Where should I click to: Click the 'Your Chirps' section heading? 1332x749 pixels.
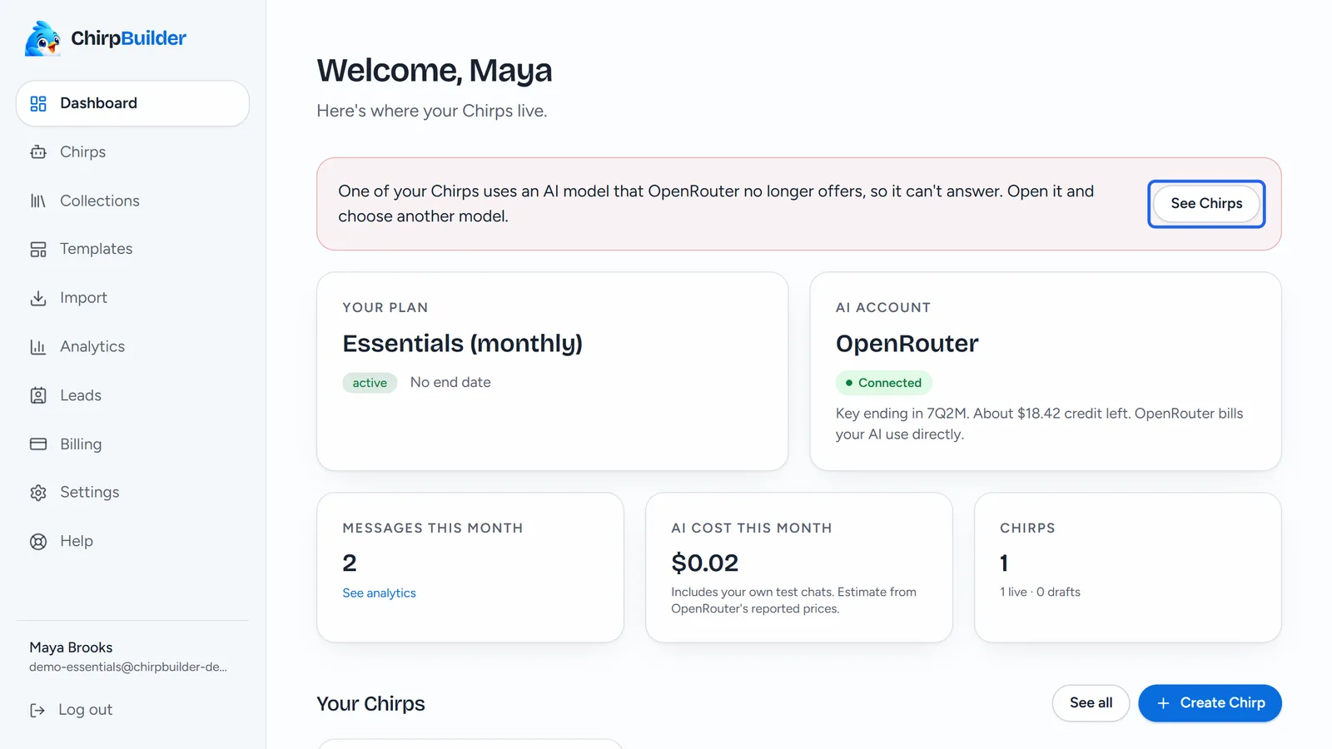click(x=370, y=704)
